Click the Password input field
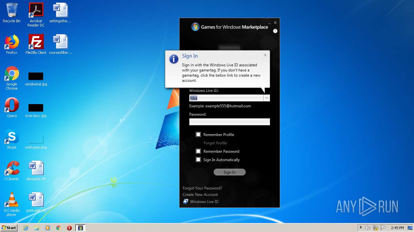 (230, 122)
